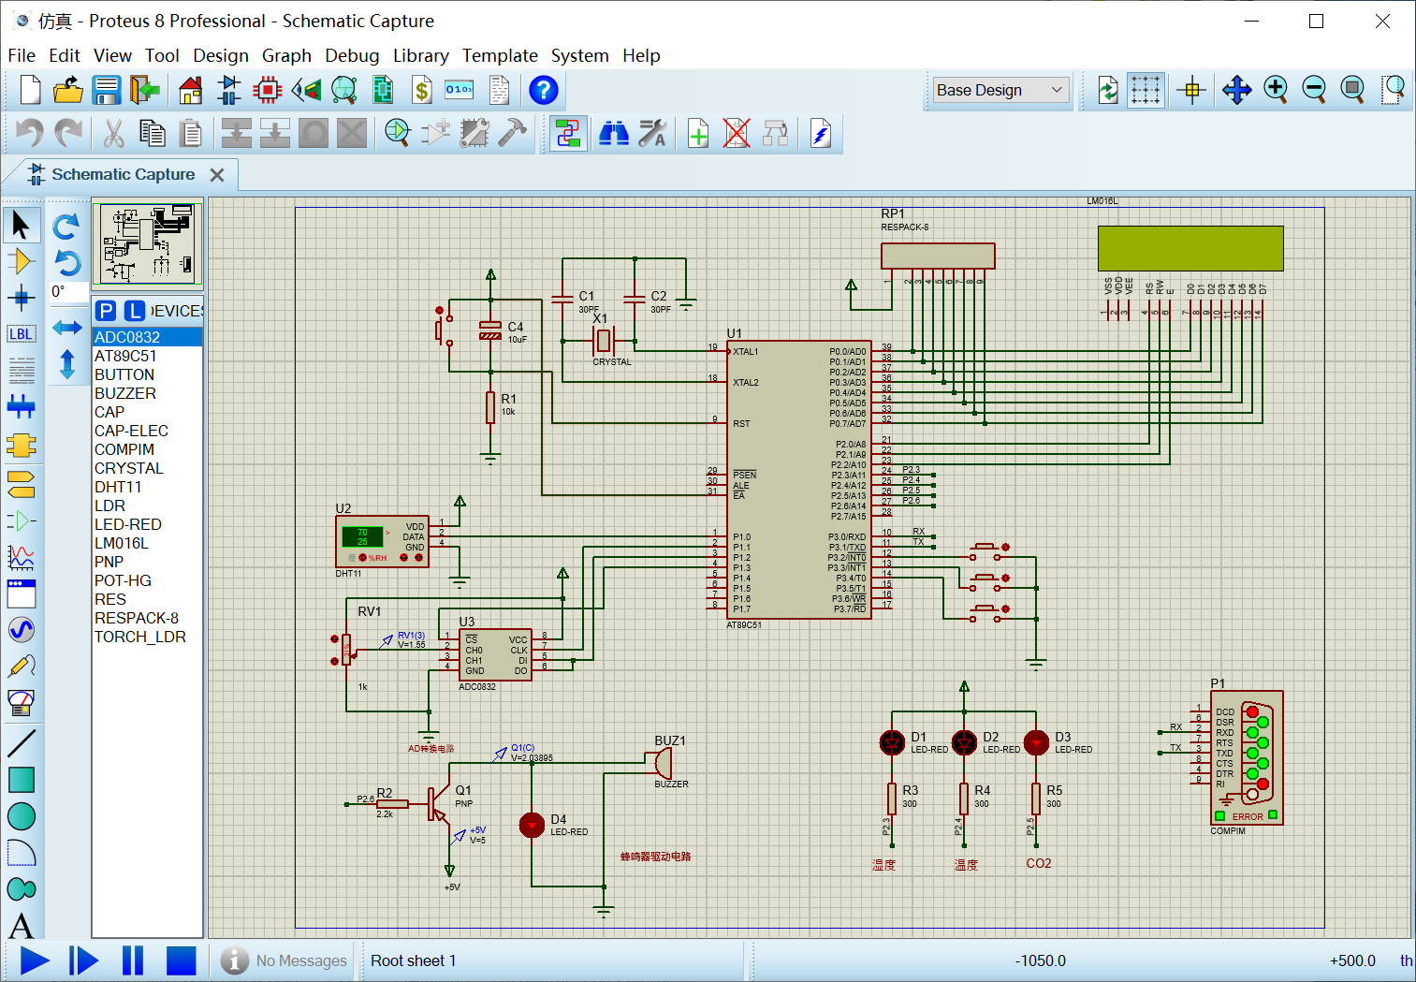
Task: Stop the simulation with Stop button
Action: click(x=182, y=960)
